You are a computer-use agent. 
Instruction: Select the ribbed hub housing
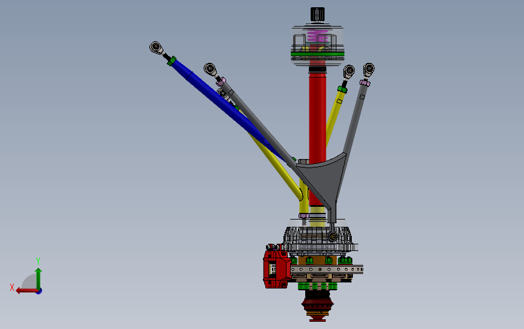coord(317,238)
